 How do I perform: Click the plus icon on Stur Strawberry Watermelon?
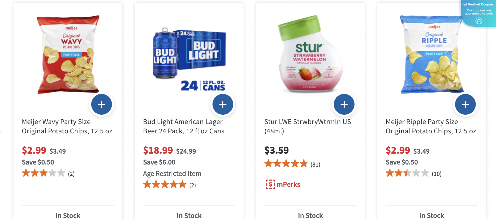(344, 104)
